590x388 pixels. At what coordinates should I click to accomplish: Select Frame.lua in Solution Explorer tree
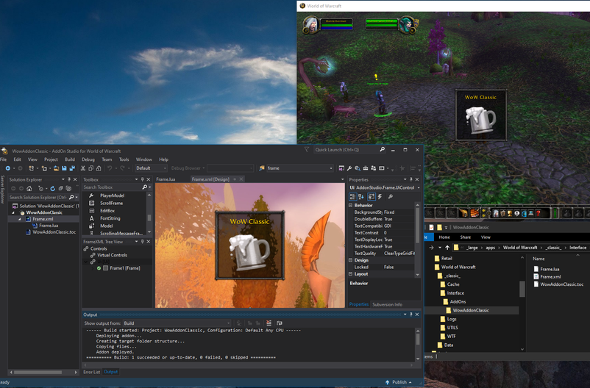(48, 226)
